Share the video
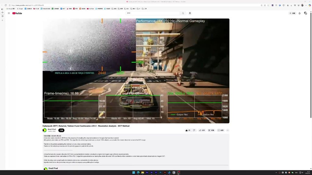The width and height of the screenshot is (312, 175). (x=202, y=130)
